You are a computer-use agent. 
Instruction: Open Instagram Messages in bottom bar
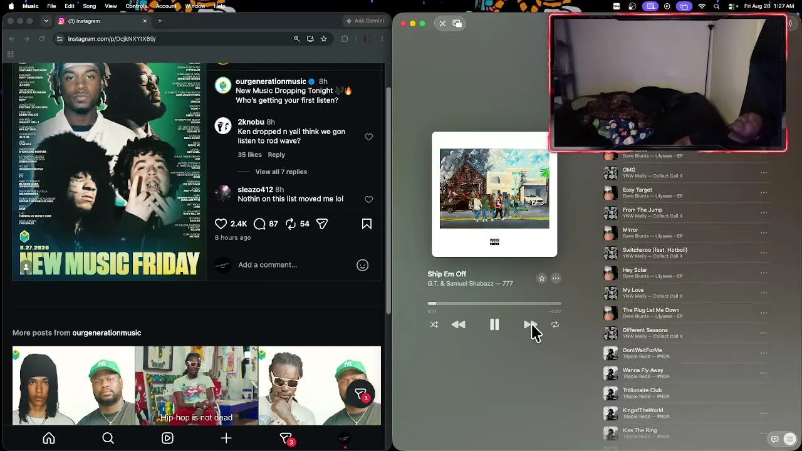pos(286,438)
